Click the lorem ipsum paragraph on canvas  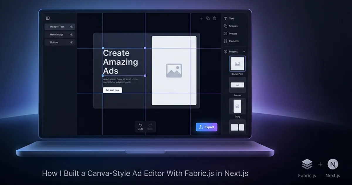point(121,81)
